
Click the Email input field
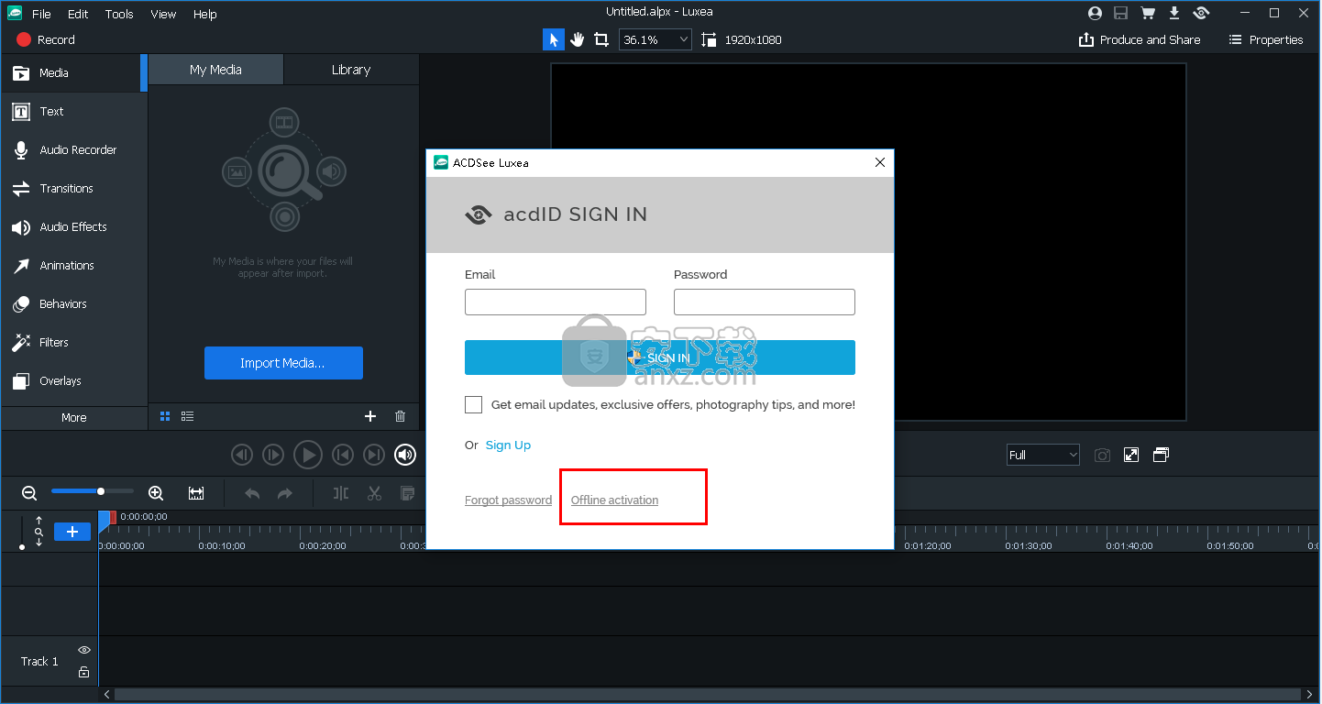point(556,302)
